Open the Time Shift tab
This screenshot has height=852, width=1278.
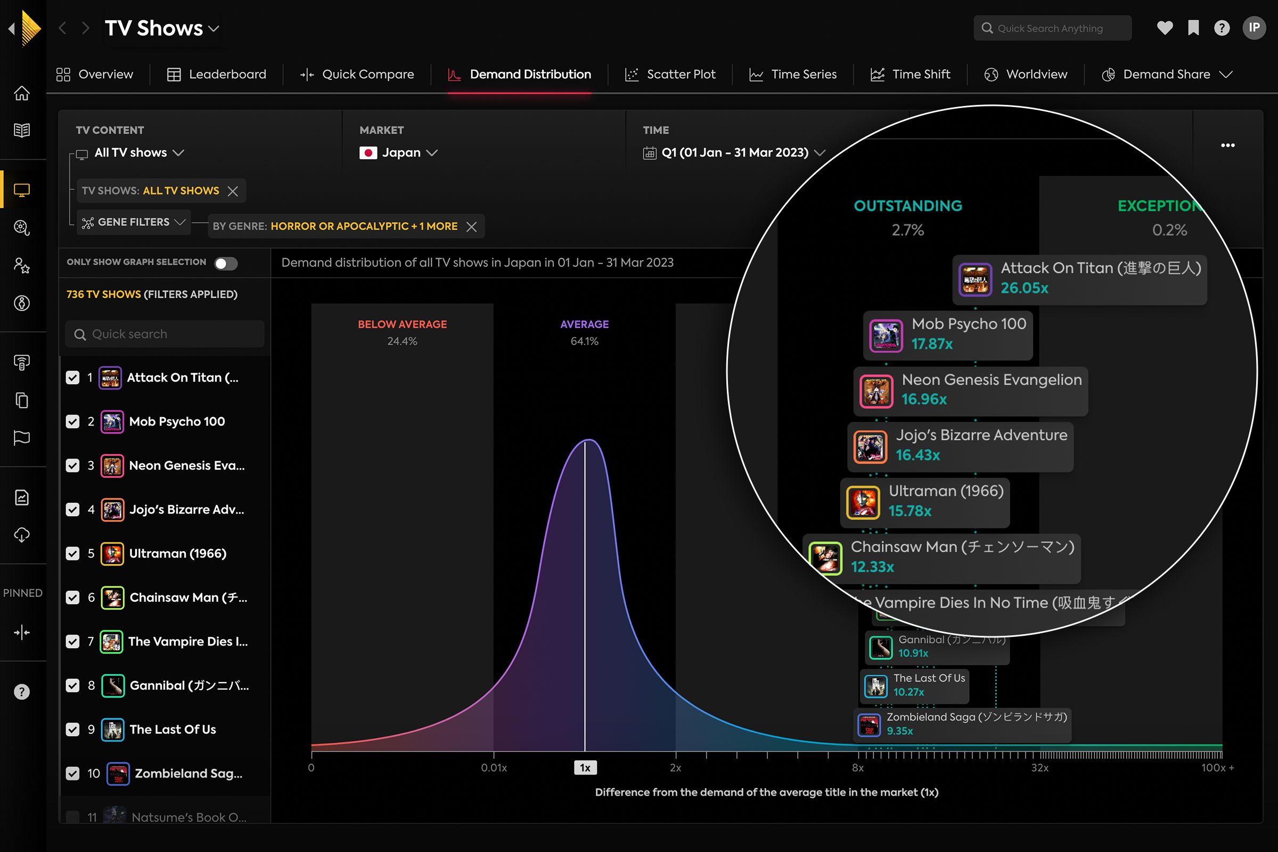tap(911, 75)
